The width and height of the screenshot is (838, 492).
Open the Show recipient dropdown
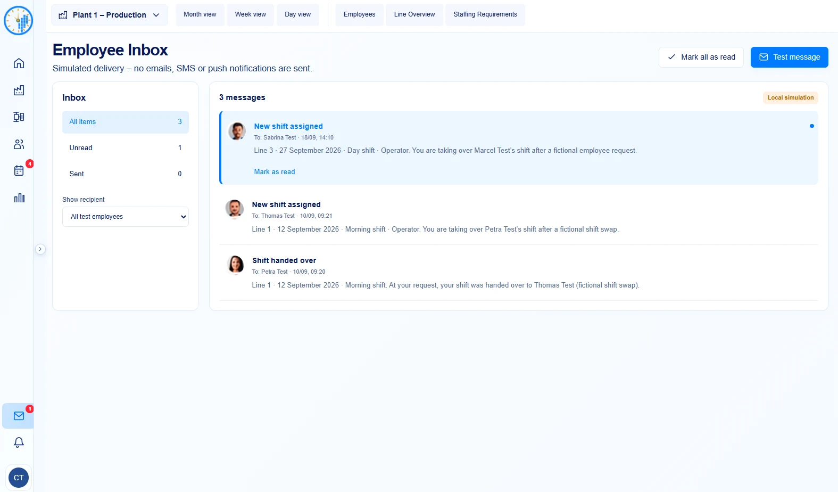point(126,217)
